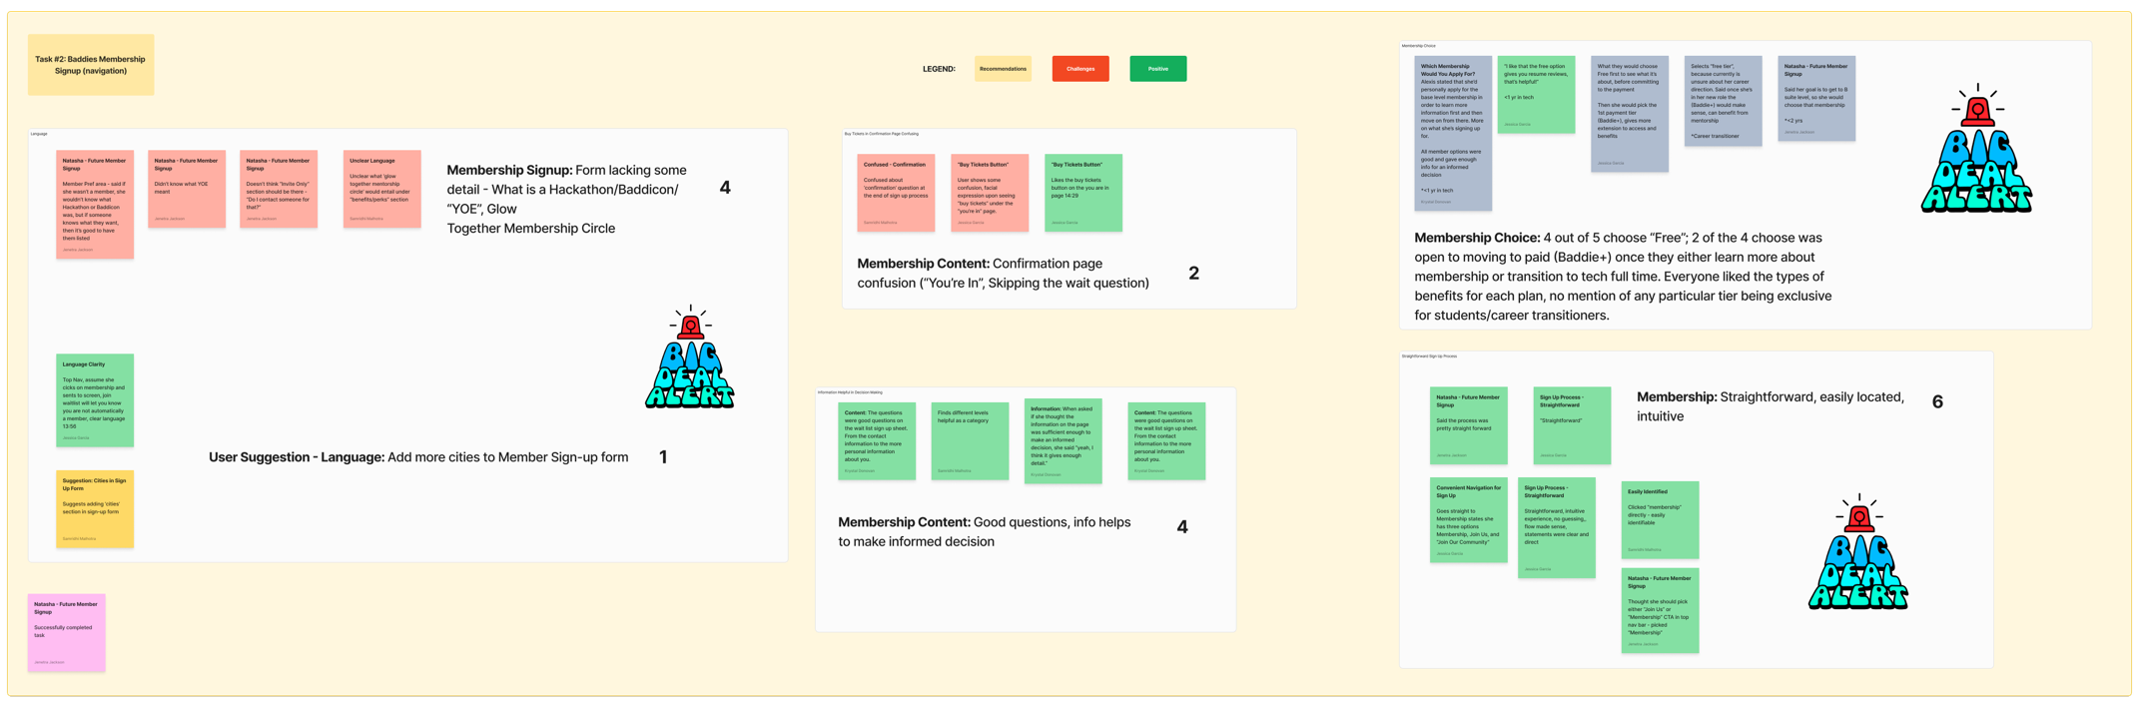Select Sign Up Process note about intuitive experience
Image resolution: width=2137 pixels, height=702 pixels.
pyautogui.click(x=1557, y=527)
